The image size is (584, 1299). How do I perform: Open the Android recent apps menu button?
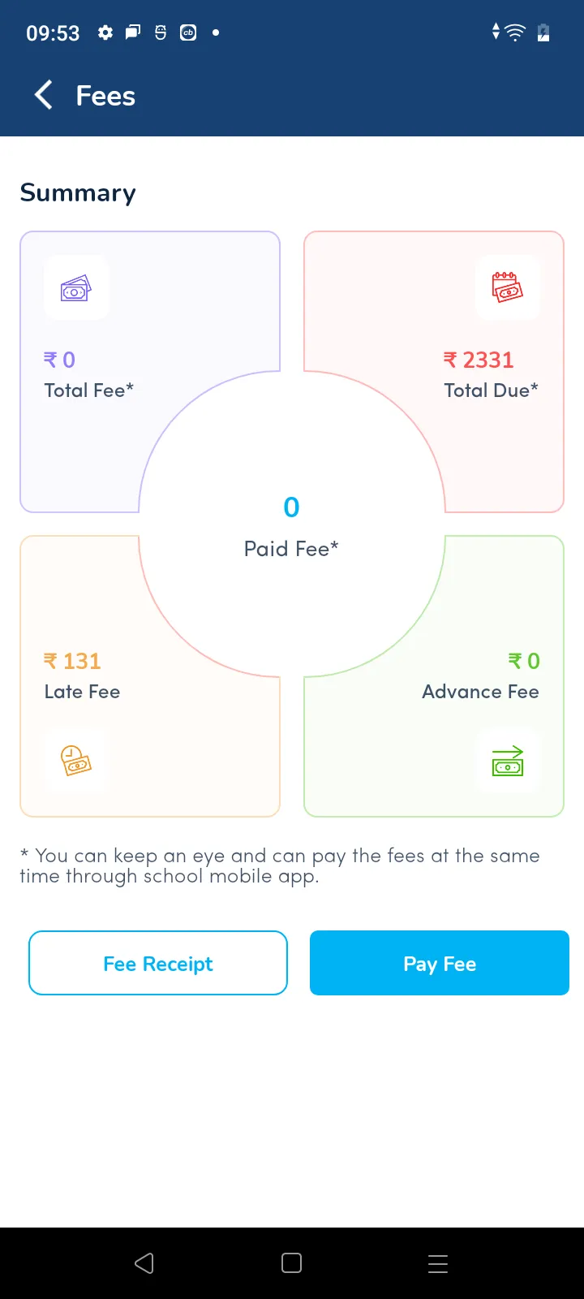tap(438, 1263)
